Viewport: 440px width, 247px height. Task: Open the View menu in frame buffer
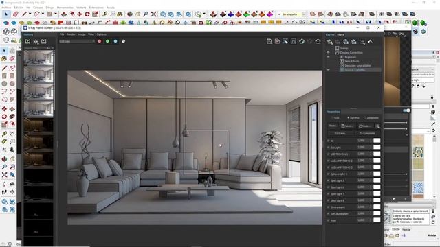pyautogui.click(x=91, y=34)
